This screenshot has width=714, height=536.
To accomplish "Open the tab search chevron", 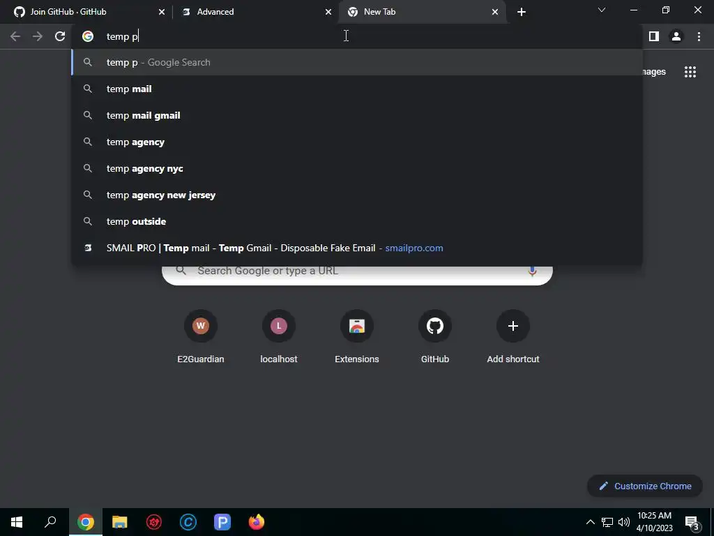I will [602, 10].
